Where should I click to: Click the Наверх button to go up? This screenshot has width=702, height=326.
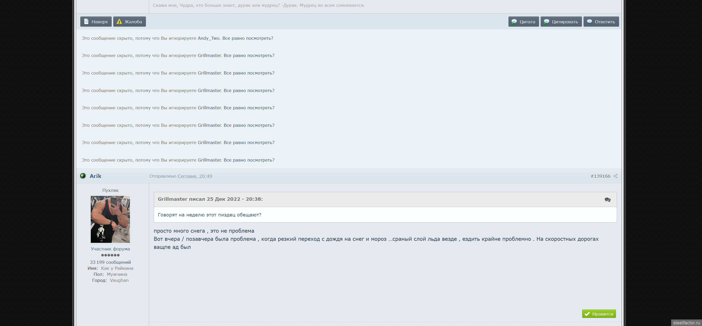[x=96, y=21]
